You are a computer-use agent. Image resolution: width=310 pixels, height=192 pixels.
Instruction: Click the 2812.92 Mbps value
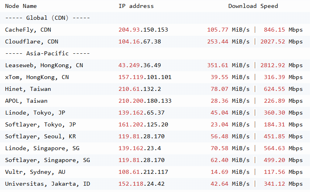point(281,65)
